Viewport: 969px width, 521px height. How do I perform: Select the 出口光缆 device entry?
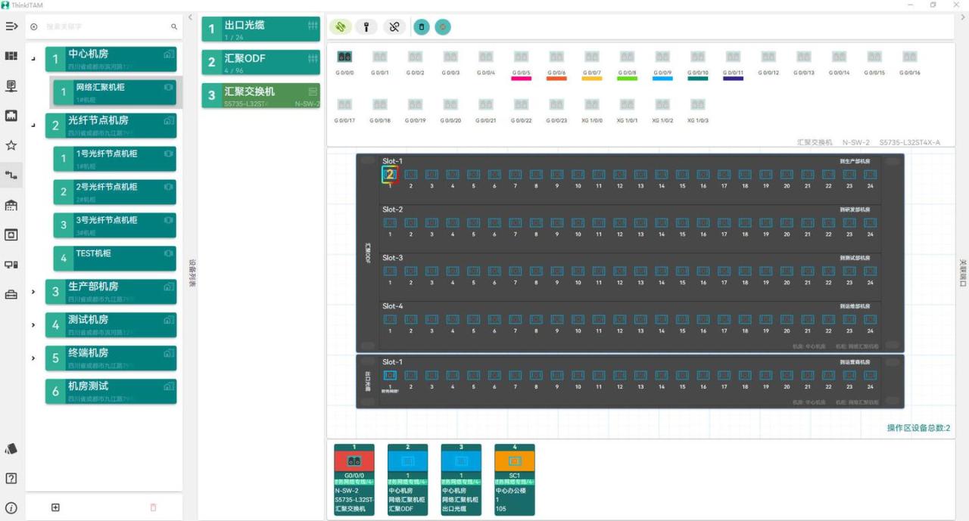click(261, 29)
